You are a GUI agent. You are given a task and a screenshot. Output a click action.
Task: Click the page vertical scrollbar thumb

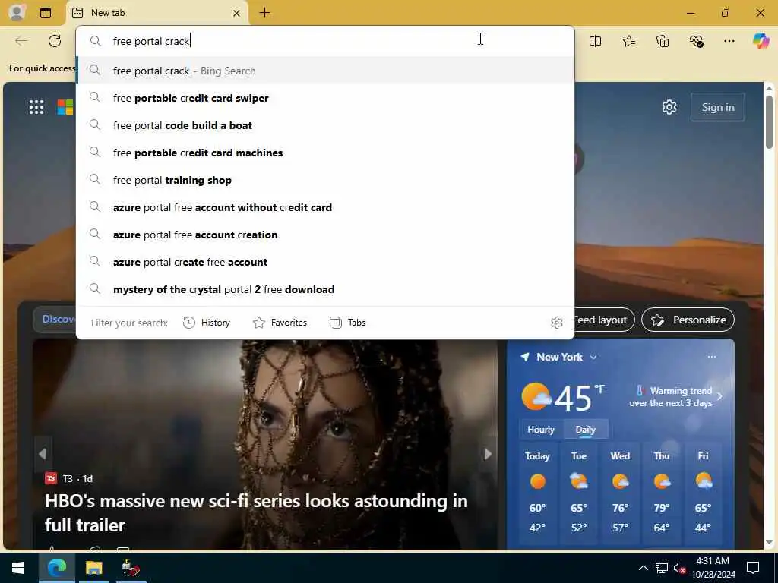[769, 122]
